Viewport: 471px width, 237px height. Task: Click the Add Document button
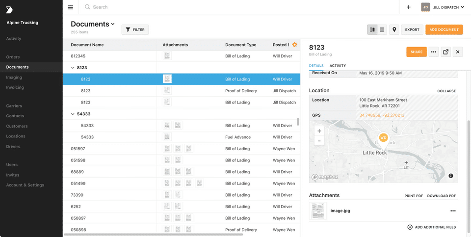444,30
